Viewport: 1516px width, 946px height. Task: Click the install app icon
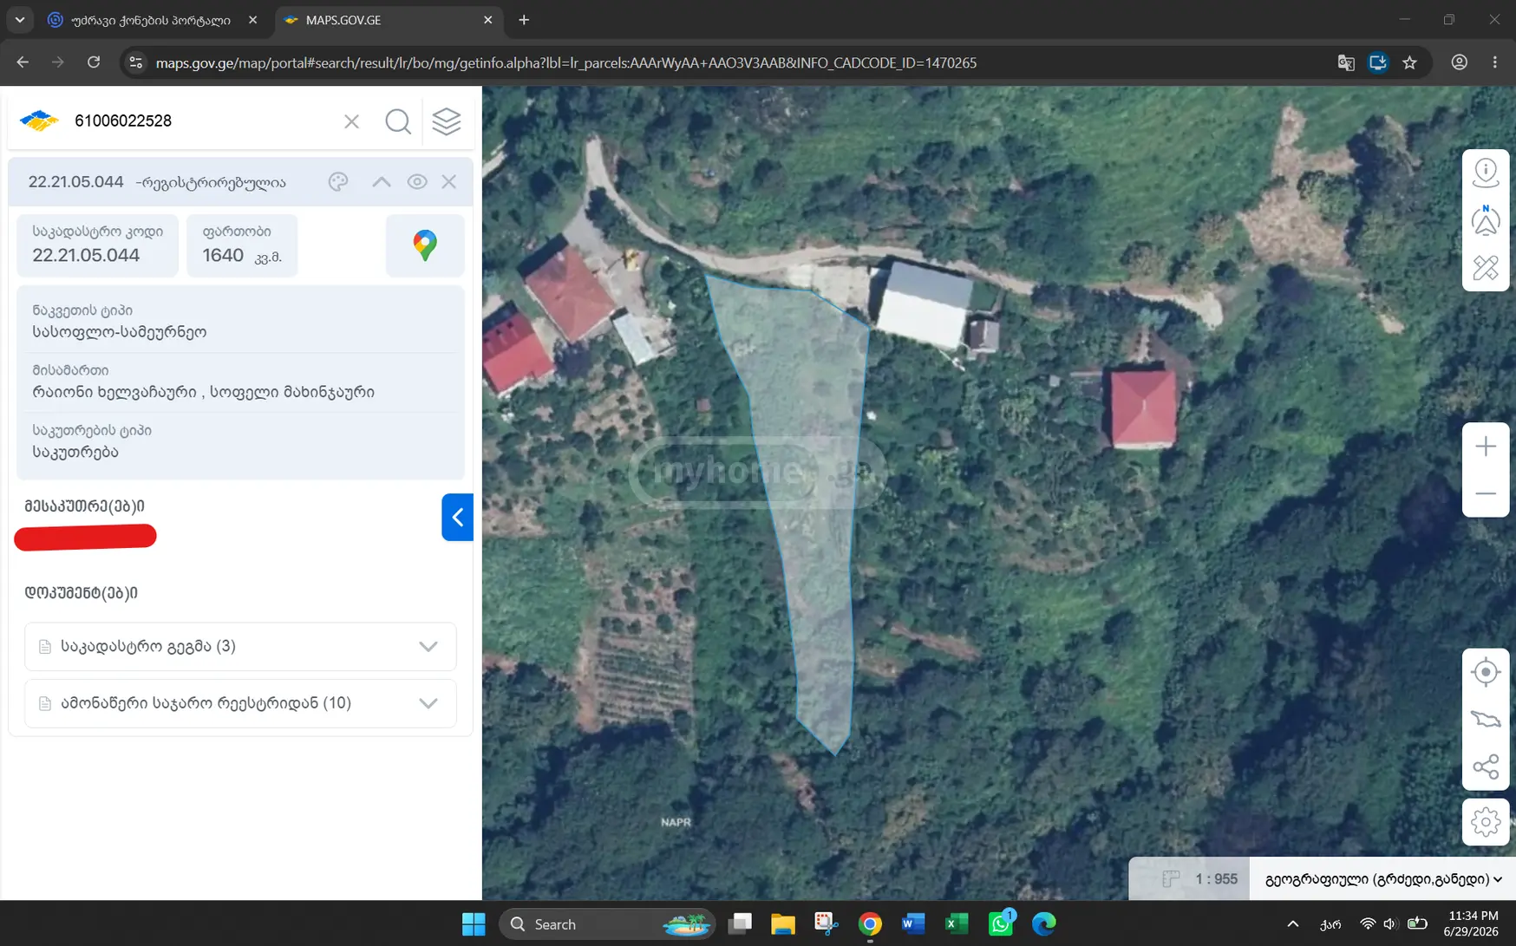(x=1378, y=62)
